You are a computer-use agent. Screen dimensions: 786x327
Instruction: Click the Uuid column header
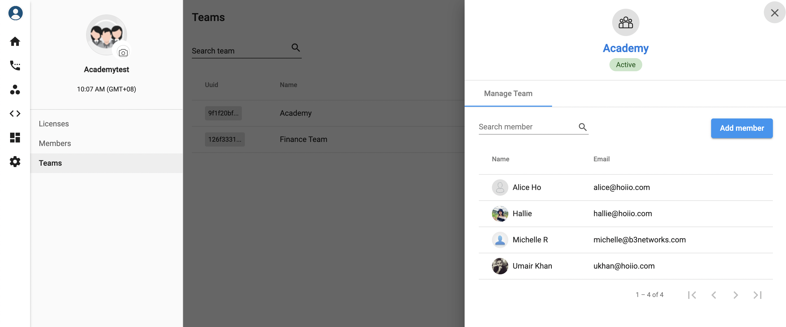(212, 85)
